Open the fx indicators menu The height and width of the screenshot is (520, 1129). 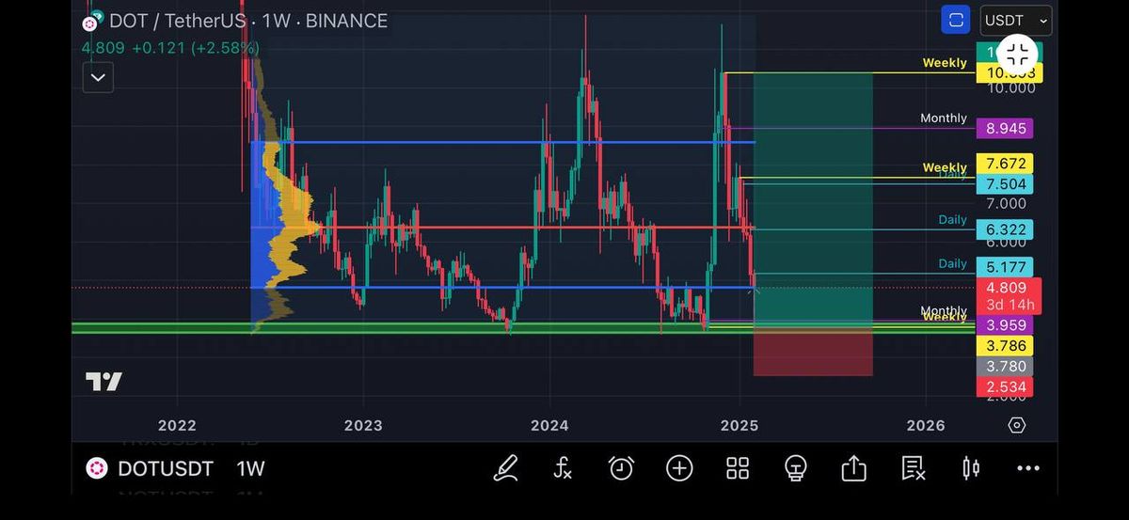[x=563, y=467]
